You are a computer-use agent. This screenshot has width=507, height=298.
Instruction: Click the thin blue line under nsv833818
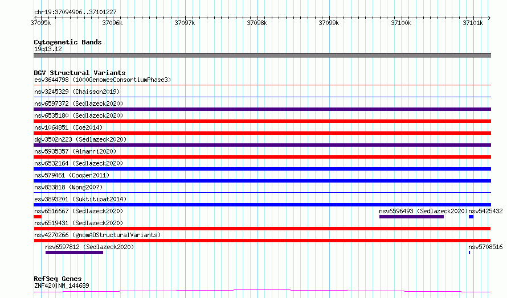pyautogui.click(x=262, y=192)
